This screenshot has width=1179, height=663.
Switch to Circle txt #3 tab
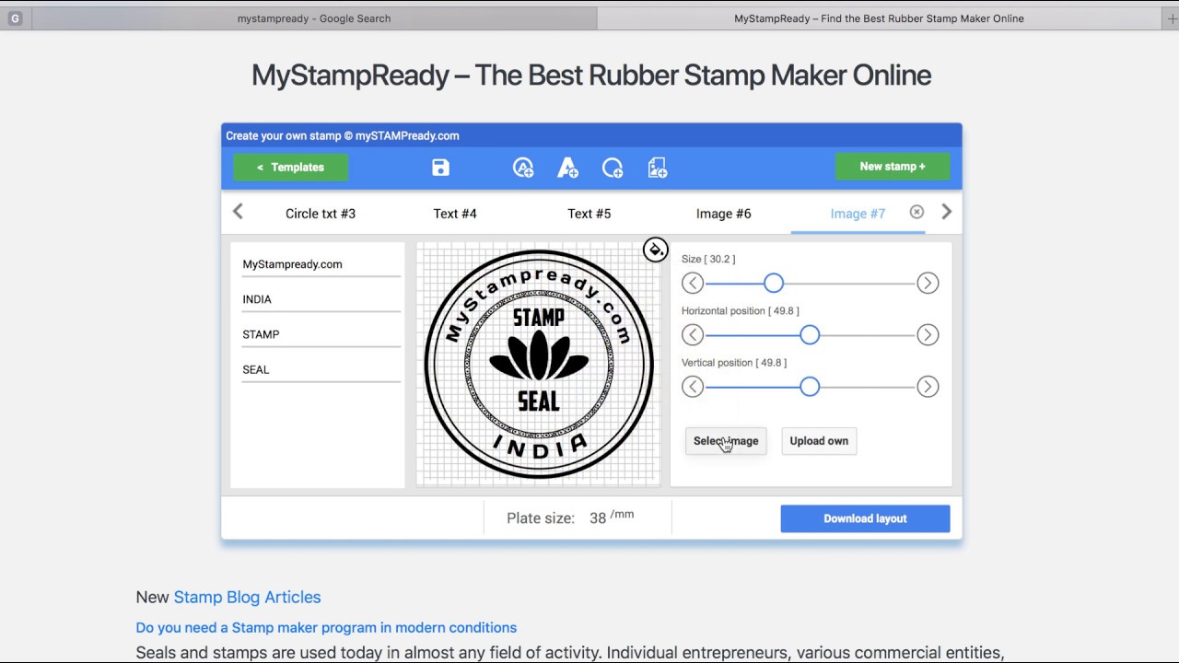click(x=321, y=214)
